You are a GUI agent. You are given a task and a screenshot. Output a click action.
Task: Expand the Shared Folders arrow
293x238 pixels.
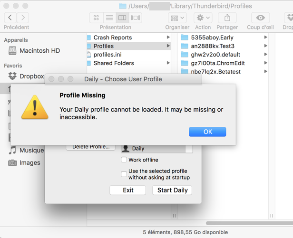pos(168,63)
